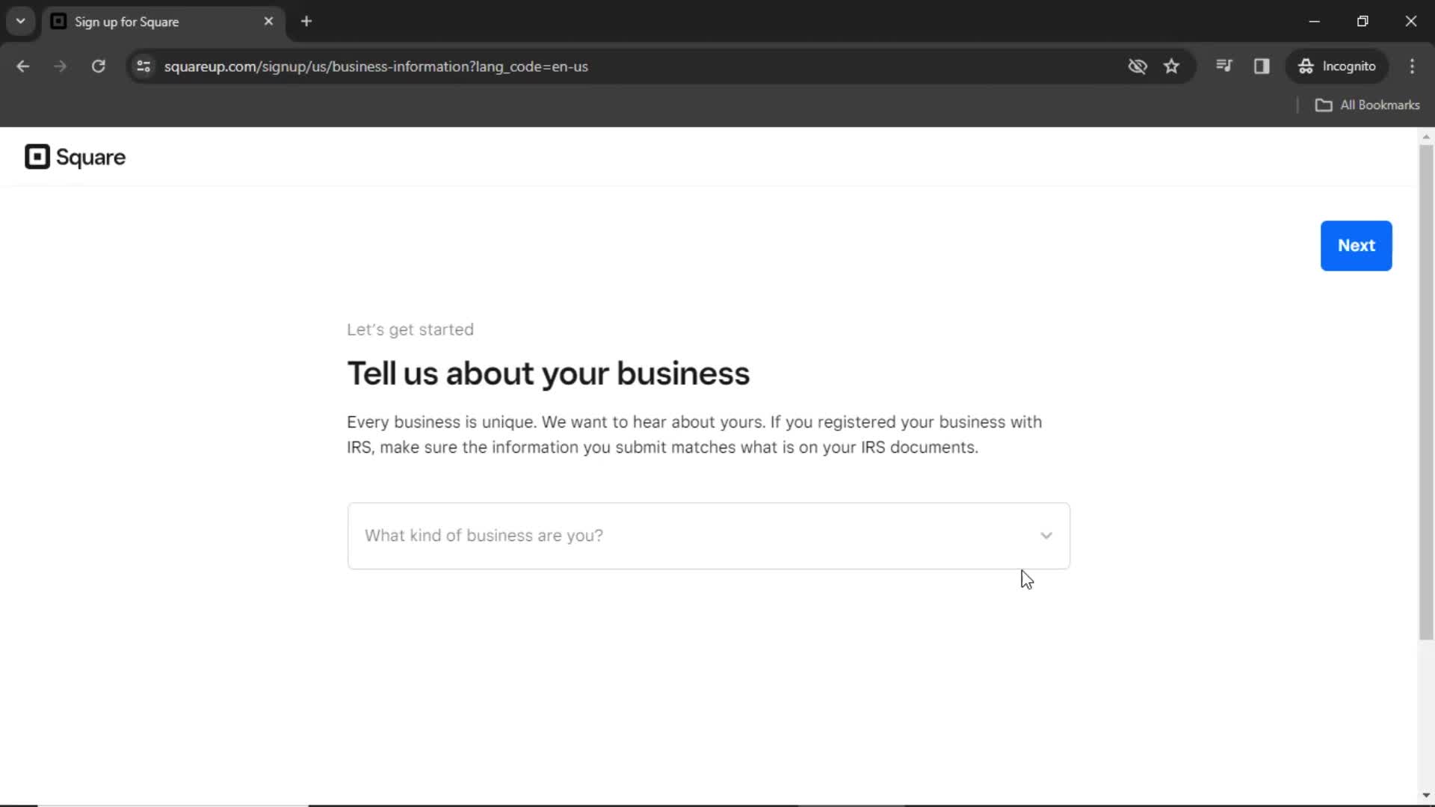This screenshot has width=1435, height=807.
Task: Click the 'Let's get started' text
Action: [410, 330]
